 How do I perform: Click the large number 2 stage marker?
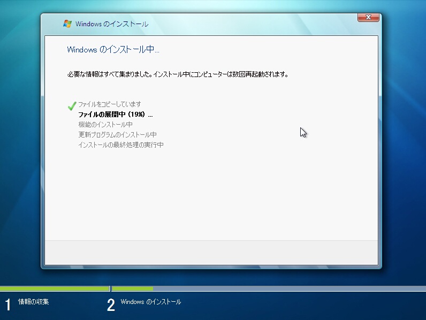point(111,304)
